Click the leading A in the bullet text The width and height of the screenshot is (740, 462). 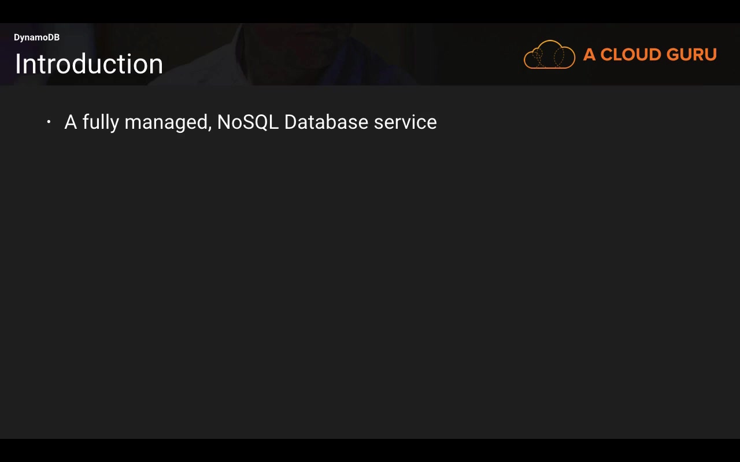pos(71,122)
